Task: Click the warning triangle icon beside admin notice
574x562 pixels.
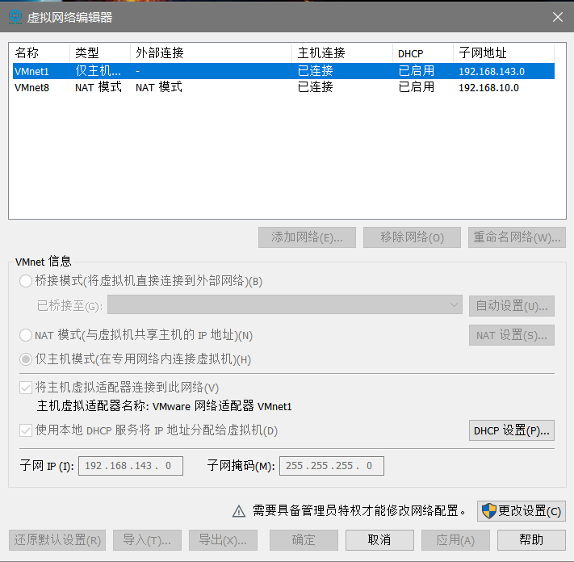Action: [239, 511]
